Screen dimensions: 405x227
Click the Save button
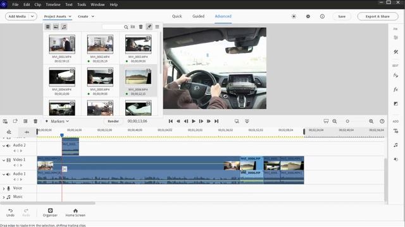click(342, 16)
